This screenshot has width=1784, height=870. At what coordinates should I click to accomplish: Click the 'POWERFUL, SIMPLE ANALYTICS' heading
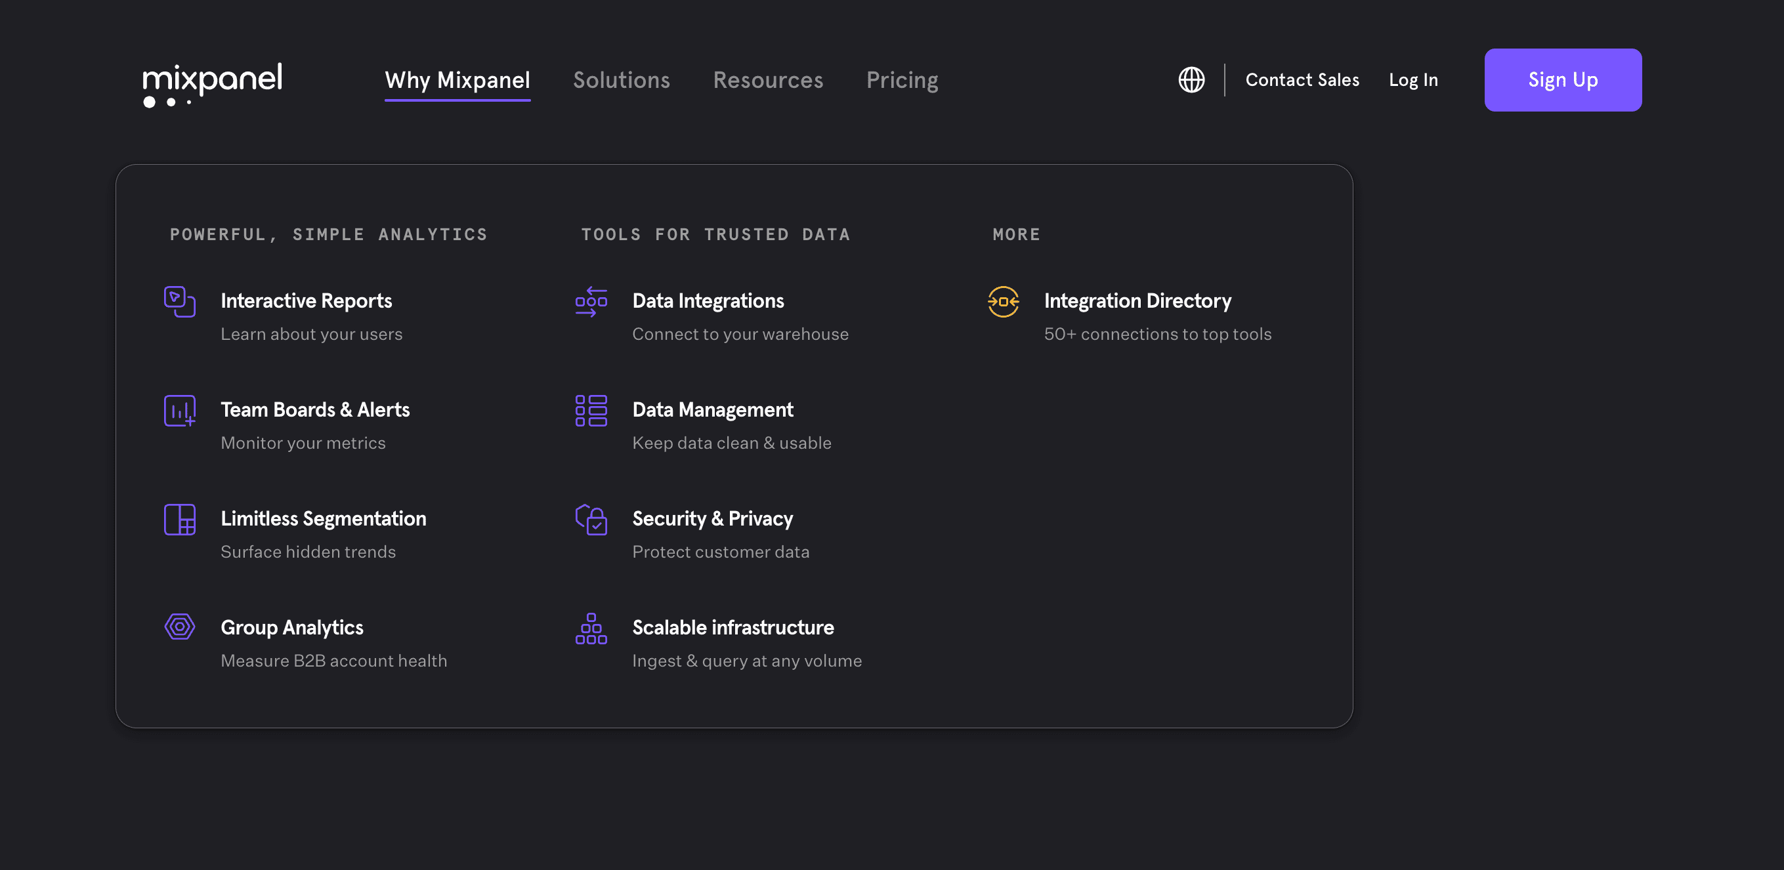(x=328, y=235)
